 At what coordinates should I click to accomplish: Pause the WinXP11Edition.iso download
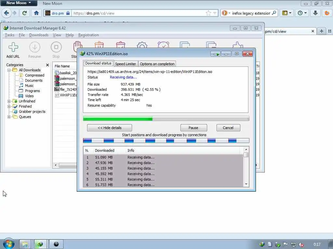(x=193, y=128)
